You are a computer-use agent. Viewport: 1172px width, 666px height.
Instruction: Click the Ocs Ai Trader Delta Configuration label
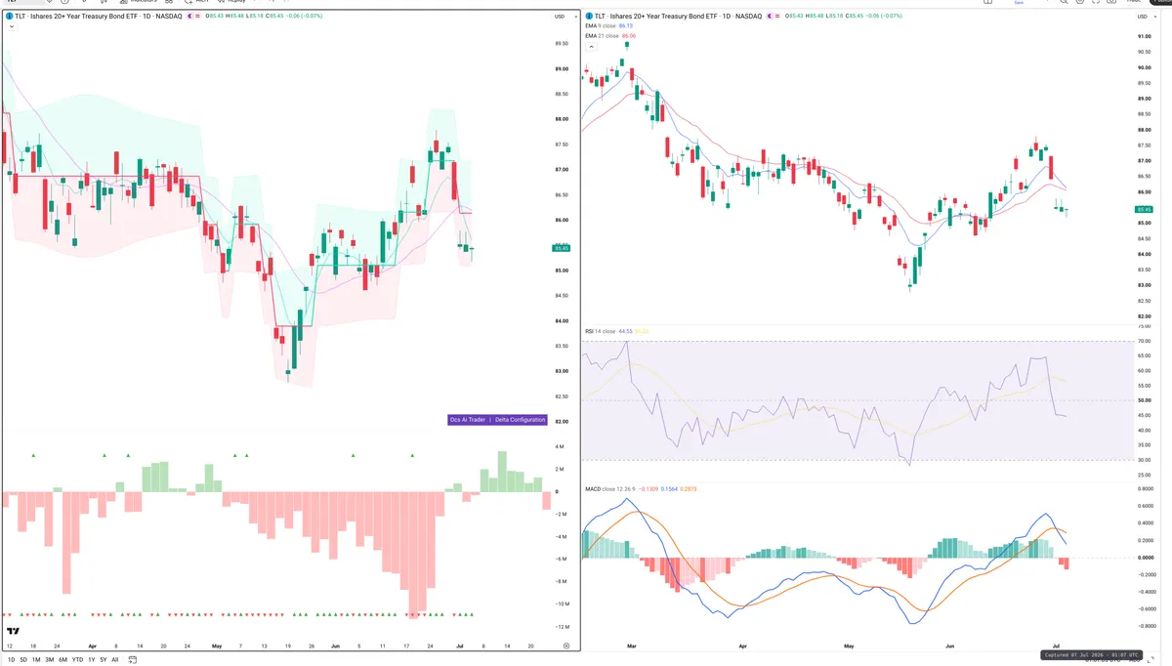[x=496, y=419]
